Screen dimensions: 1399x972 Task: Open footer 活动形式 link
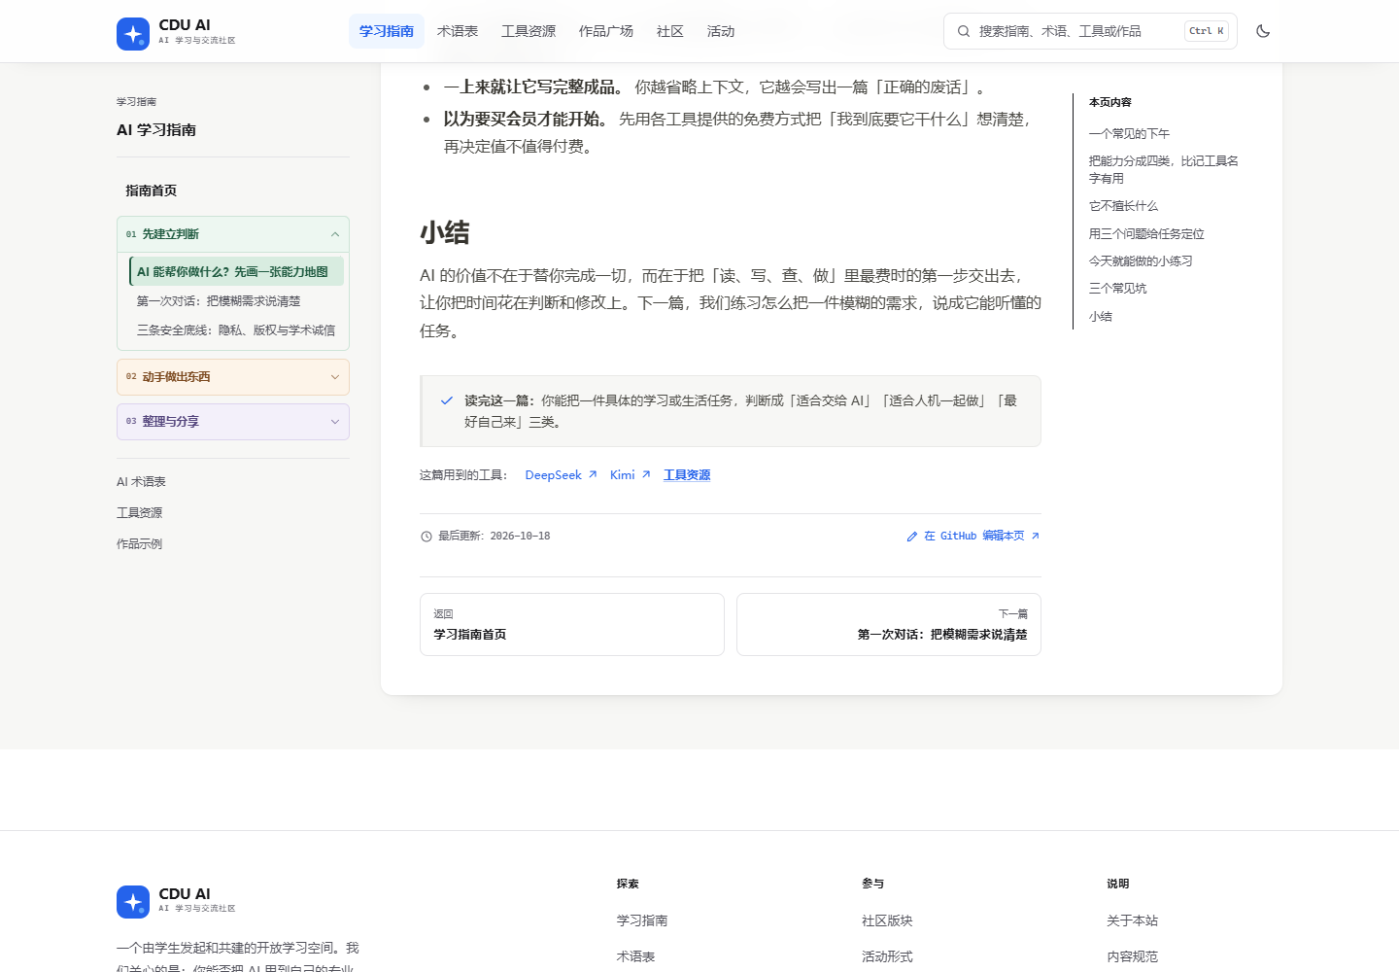click(887, 956)
